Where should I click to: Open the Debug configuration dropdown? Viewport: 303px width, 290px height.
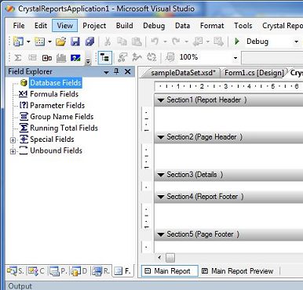pyautogui.click(x=296, y=42)
